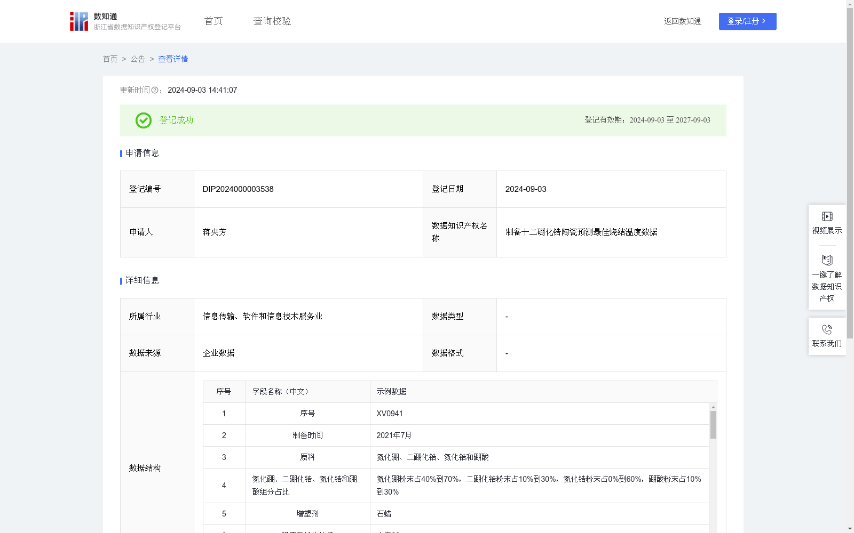854x533 pixels.
Task: Click the table scrollbar up arrow
Action: pyautogui.click(x=713, y=407)
